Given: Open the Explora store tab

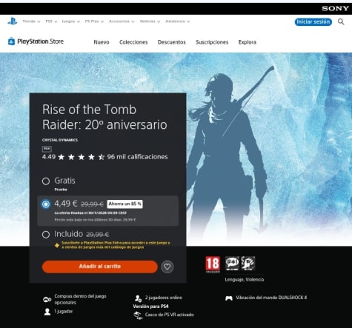Looking at the screenshot, I should 247,42.
